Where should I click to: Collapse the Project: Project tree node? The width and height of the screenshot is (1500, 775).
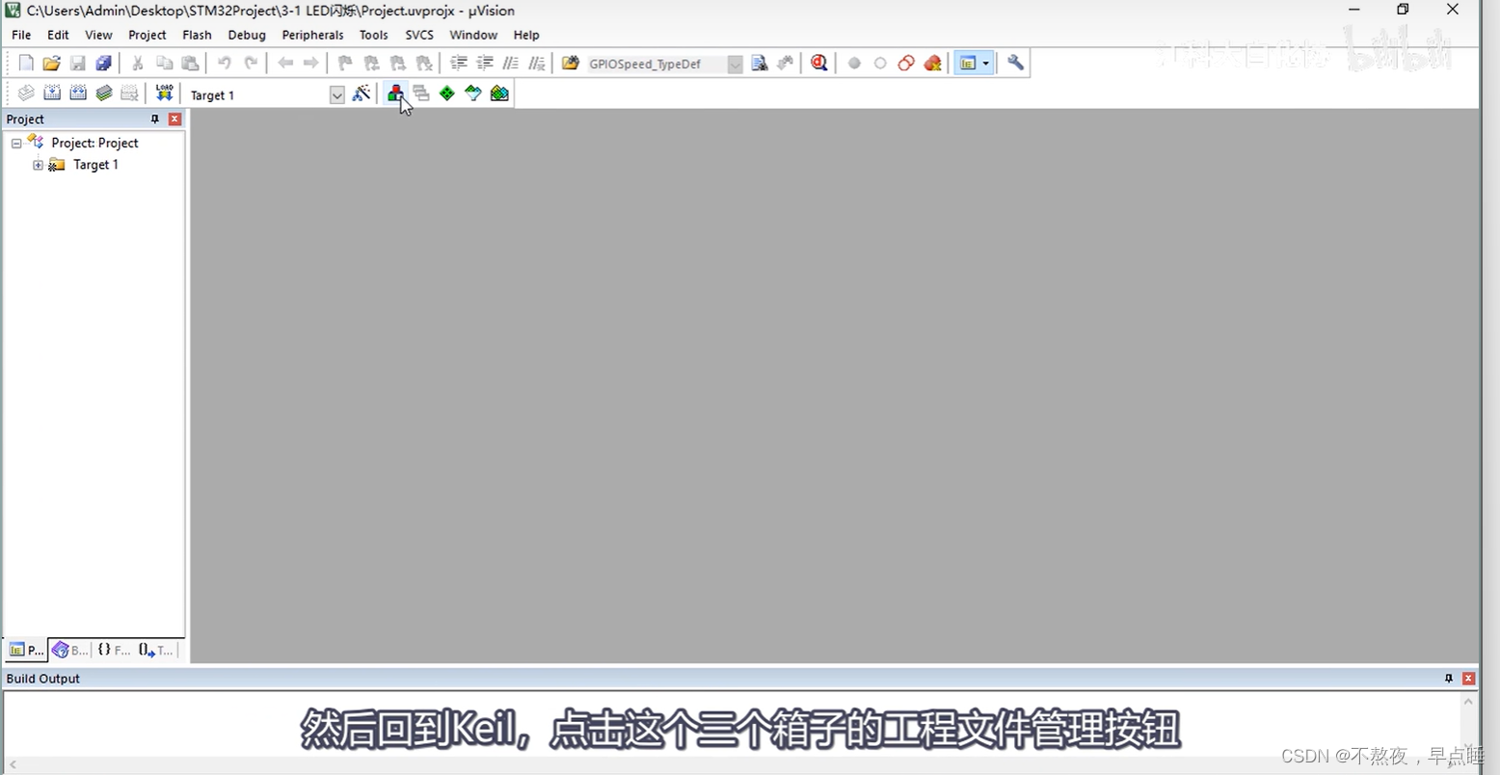coord(16,142)
